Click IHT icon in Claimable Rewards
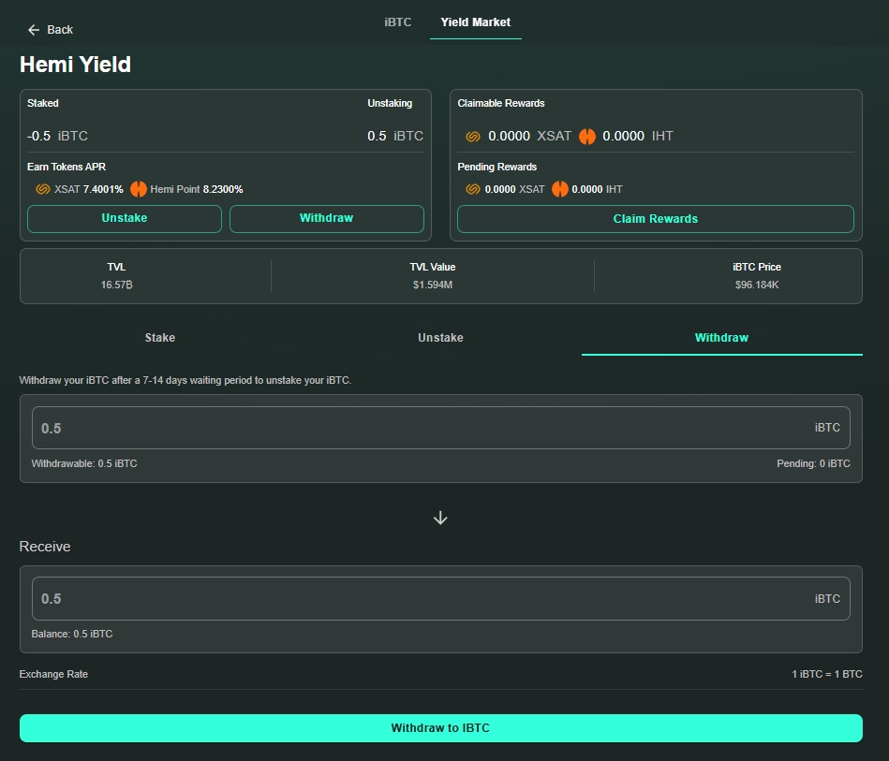This screenshot has width=889, height=761. tap(587, 136)
